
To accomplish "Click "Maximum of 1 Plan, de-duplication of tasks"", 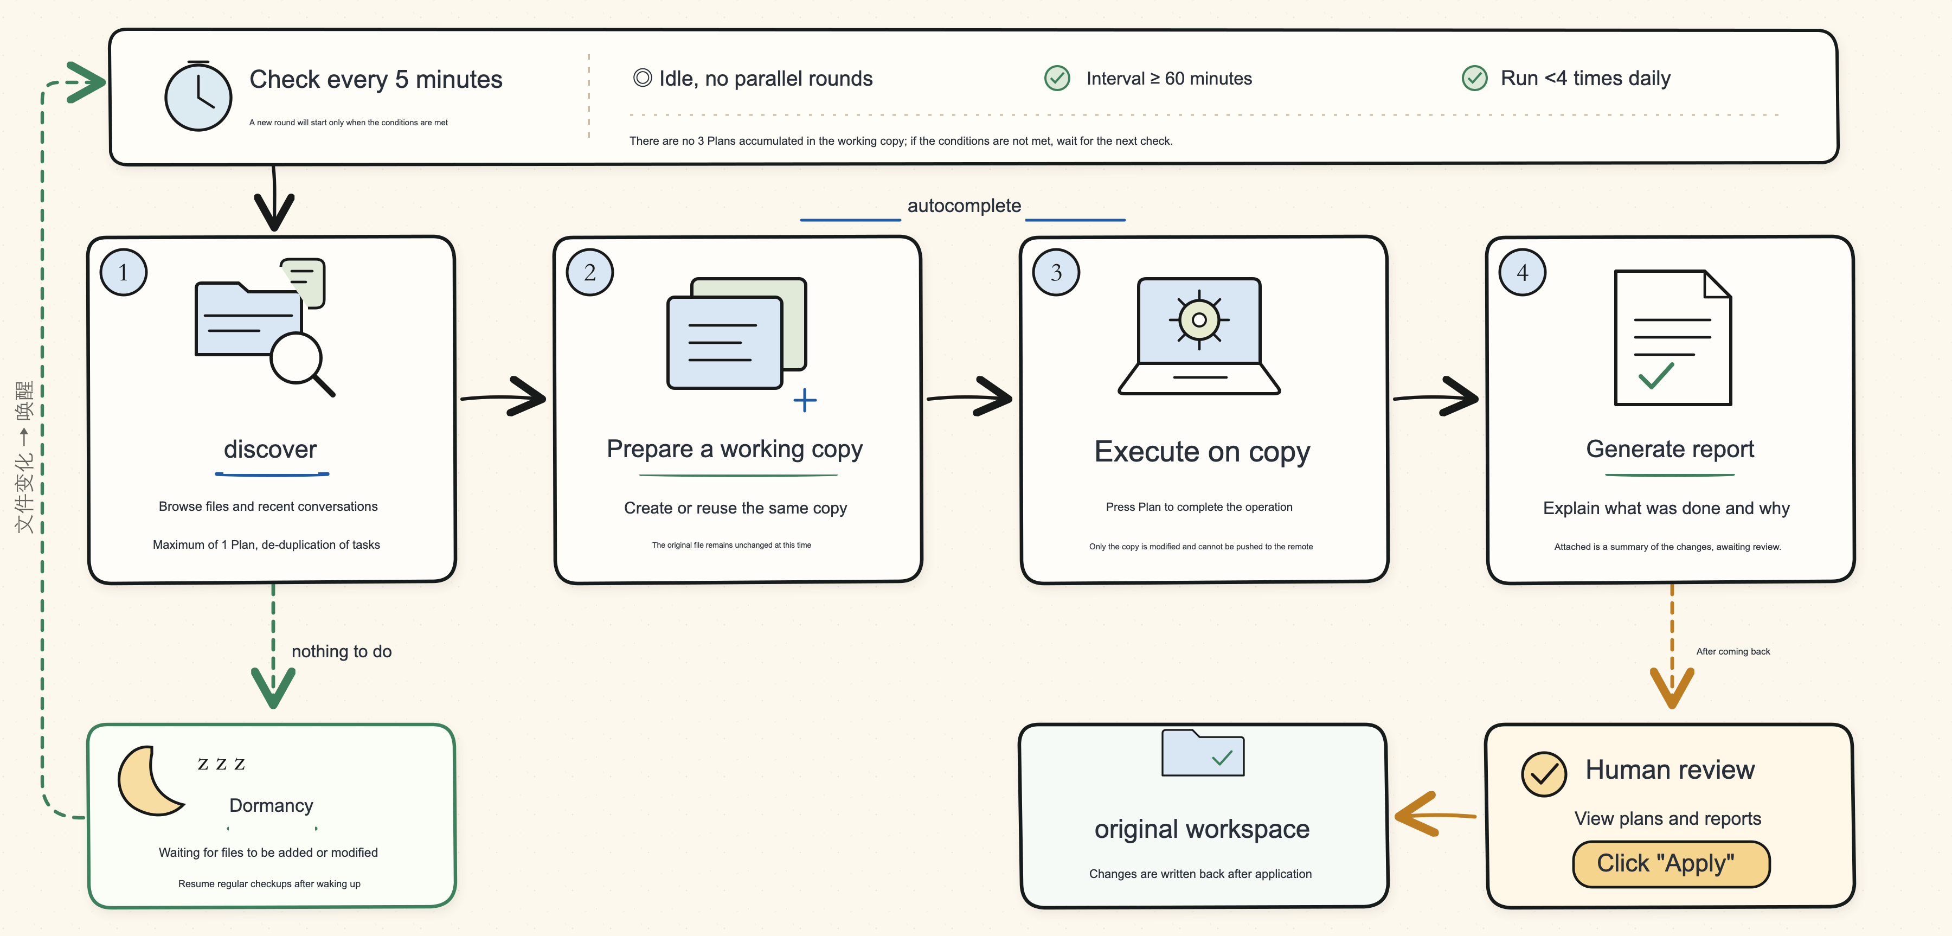I will 266,545.
